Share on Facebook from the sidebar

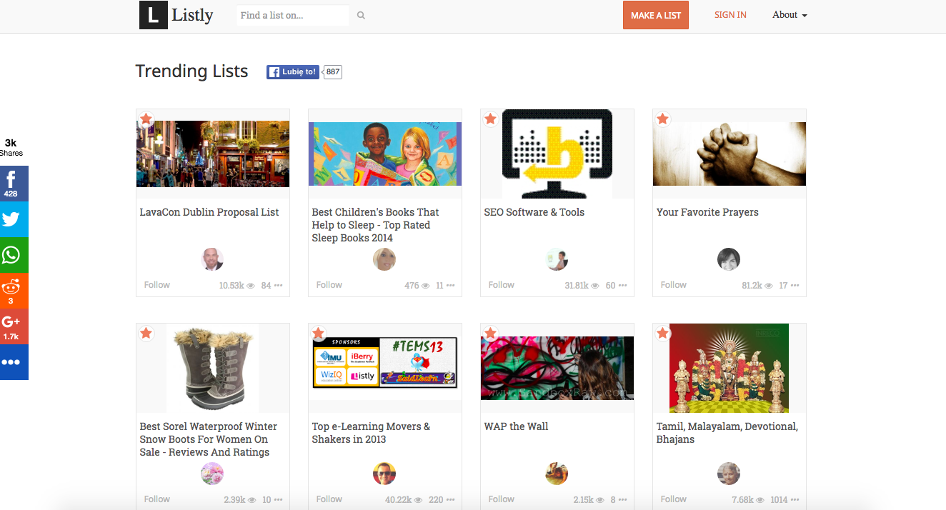[x=12, y=183]
